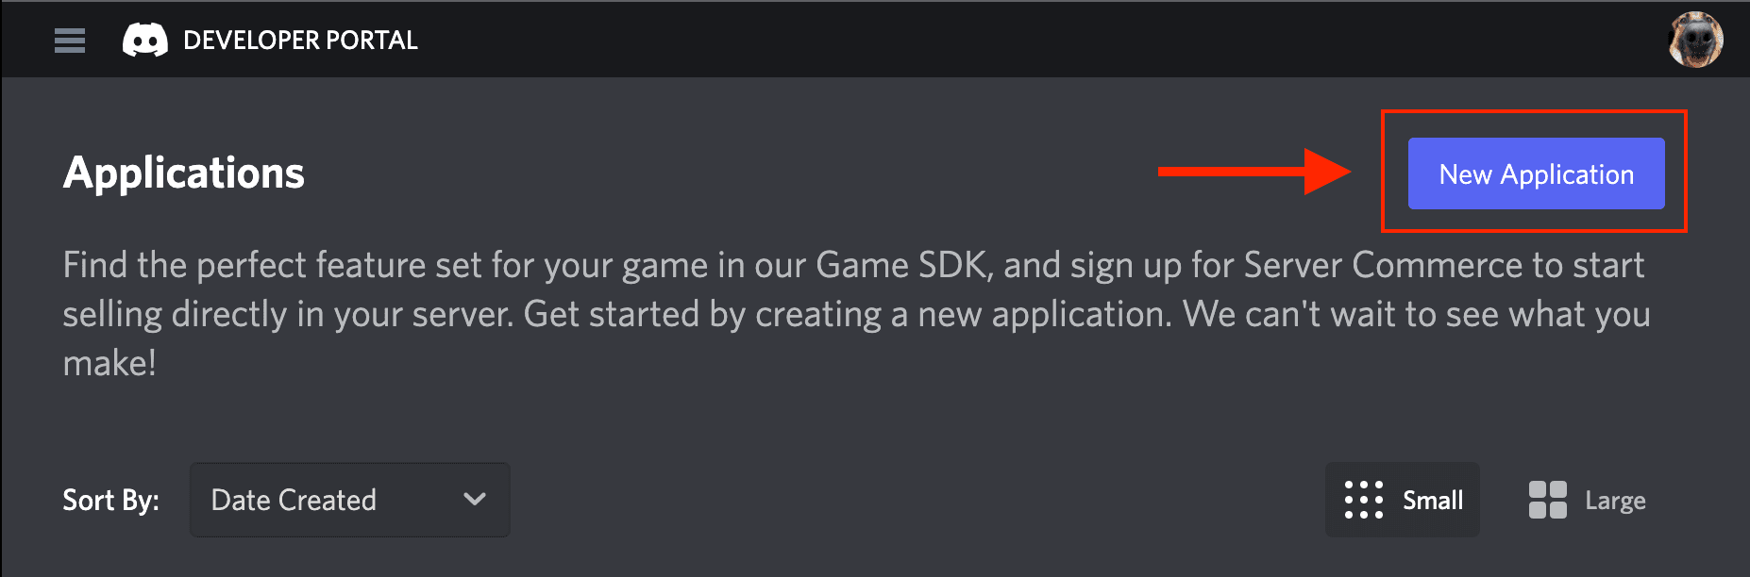
Task: Click the Sort By label
Action: [110, 500]
